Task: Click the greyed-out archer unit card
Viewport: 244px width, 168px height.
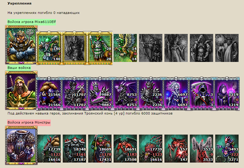Action: coord(151,48)
